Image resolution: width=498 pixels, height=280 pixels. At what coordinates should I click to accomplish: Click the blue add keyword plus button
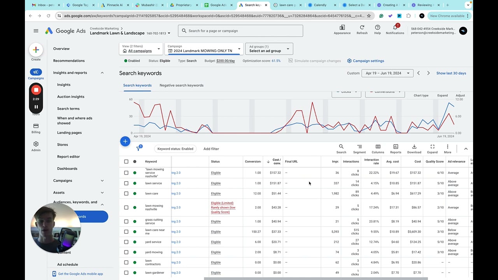[x=125, y=141]
